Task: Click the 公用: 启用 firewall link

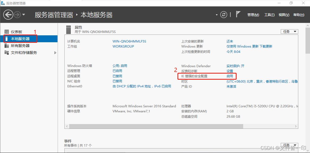Action: click(x=120, y=66)
